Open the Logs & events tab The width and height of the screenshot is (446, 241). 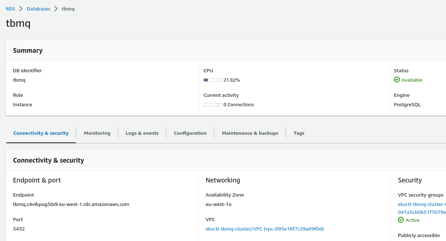(142, 133)
